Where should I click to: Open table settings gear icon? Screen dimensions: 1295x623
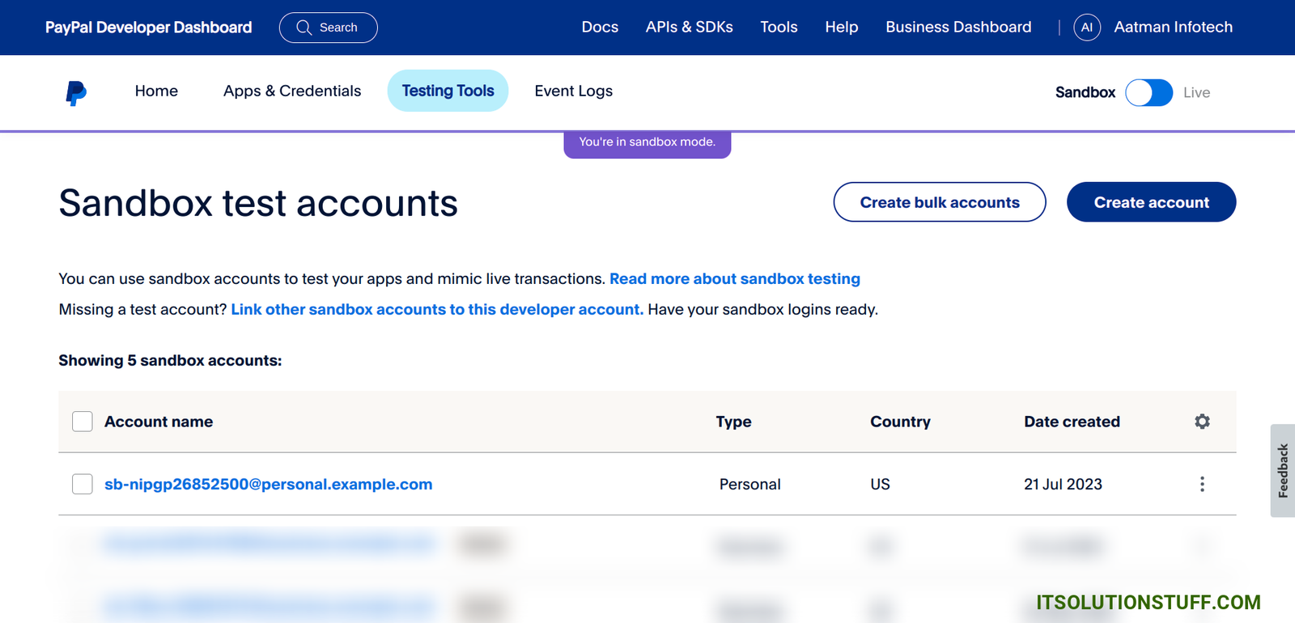(x=1202, y=422)
